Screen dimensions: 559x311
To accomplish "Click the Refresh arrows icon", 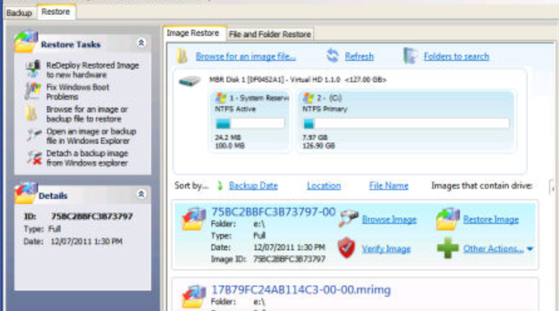I will [332, 56].
